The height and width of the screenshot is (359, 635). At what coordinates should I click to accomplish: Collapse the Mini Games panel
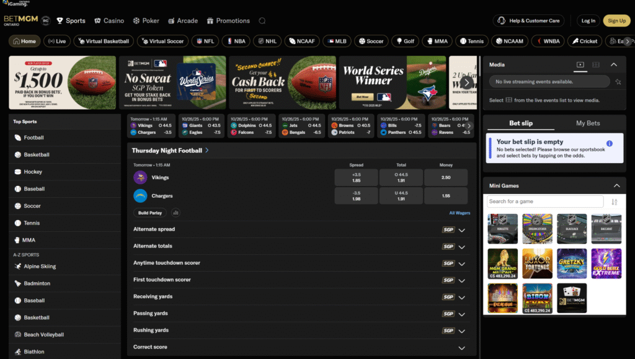pyautogui.click(x=616, y=185)
